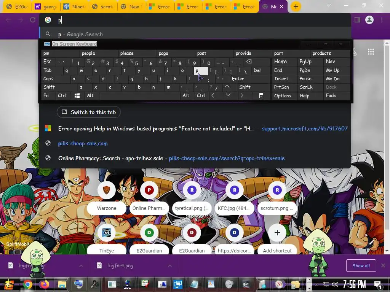Viewport: 390px width, 292px height.
Task: Open the tyretical.png shortcut tile
Action: coord(192,198)
